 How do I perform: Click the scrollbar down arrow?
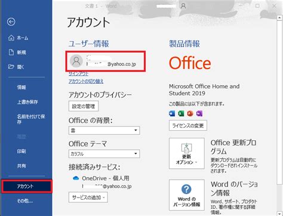[279, 214]
